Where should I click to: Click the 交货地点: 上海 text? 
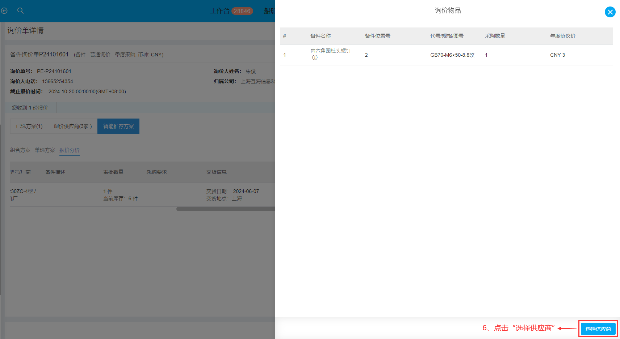[224, 198]
